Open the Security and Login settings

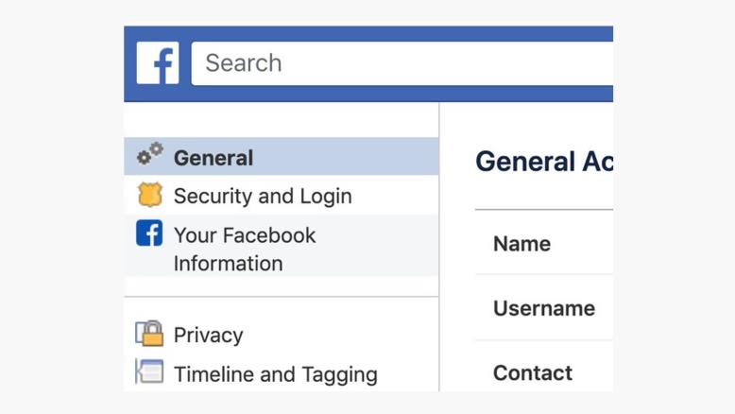[263, 196]
